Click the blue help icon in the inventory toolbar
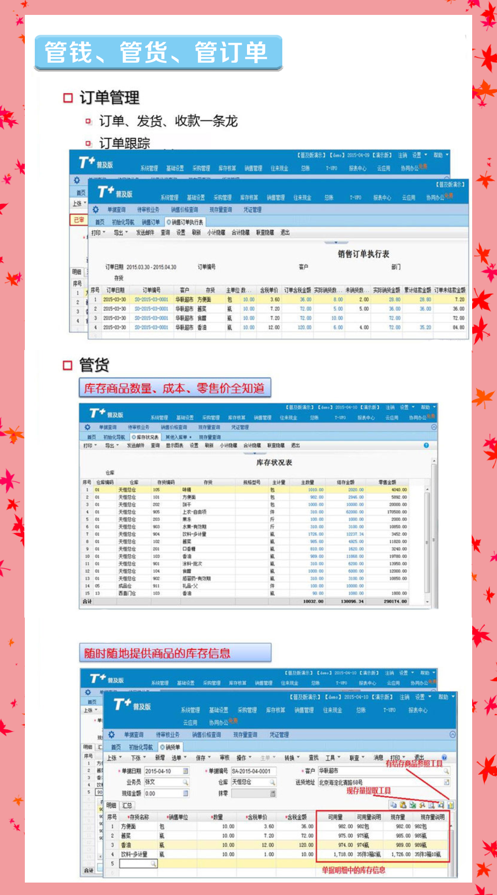This screenshot has height=895, width=497. (426, 446)
